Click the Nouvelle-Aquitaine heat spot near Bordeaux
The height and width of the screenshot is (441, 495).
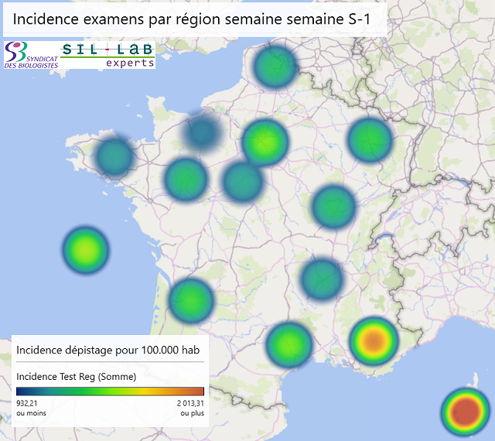click(190, 300)
